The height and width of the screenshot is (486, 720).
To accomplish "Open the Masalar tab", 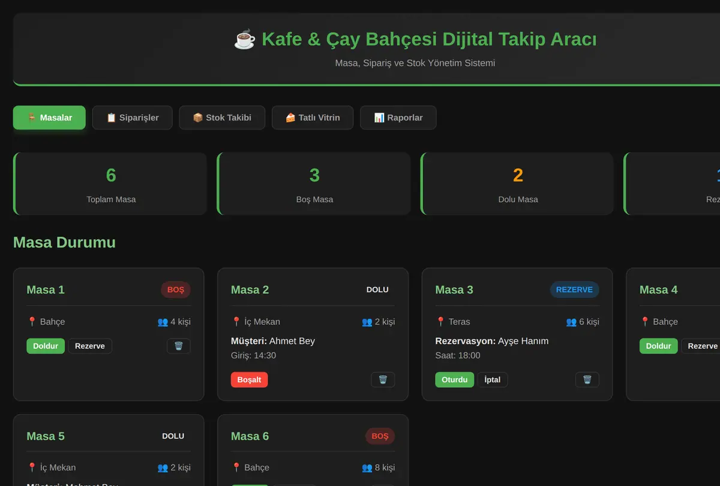I will click(49, 117).
